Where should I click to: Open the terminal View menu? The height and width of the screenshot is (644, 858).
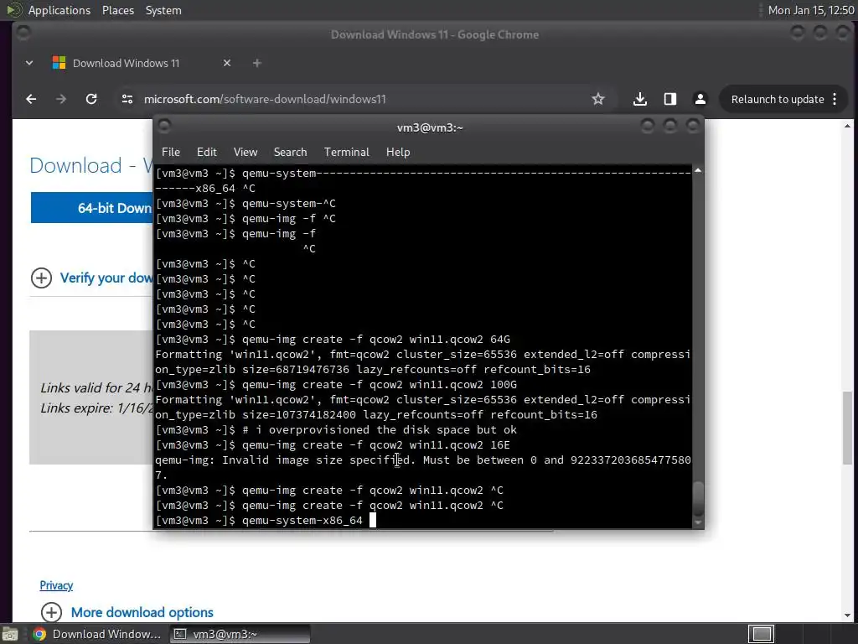[246, 152]
